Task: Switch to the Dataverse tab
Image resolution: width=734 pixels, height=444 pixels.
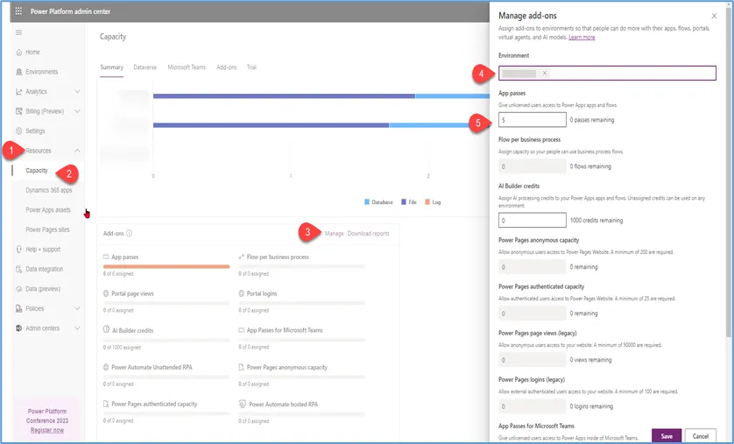Action: 145,67
